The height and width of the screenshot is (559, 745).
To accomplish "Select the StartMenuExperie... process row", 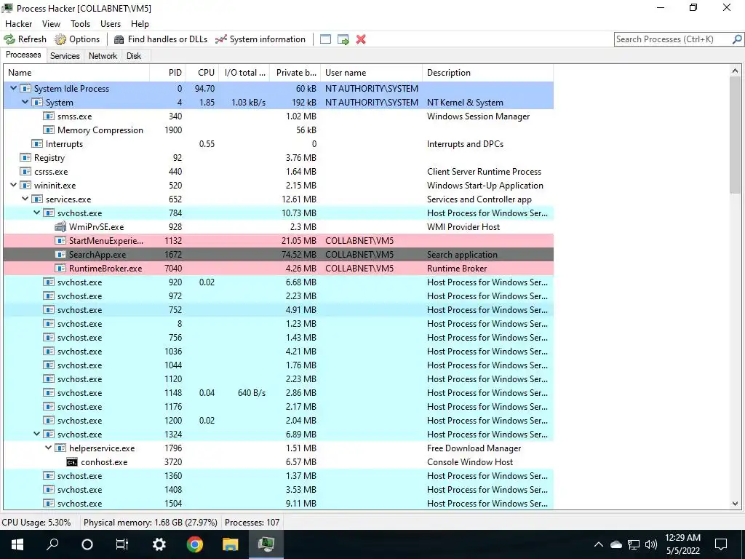I will pos(279,240).
